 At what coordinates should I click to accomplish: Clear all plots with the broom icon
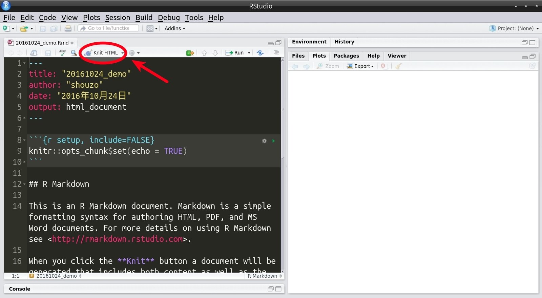[398, 66]
